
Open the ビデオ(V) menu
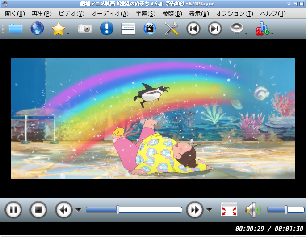click(71, 13)
